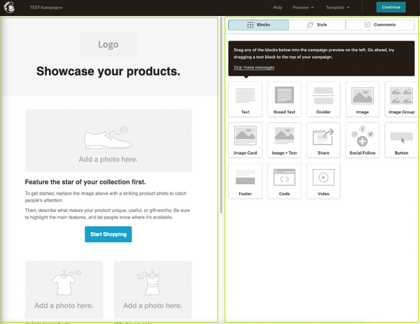The width and height of the screenshot is (420, 324).
Task: Open the Preview dropdown menu
Action: click(302, 7)
